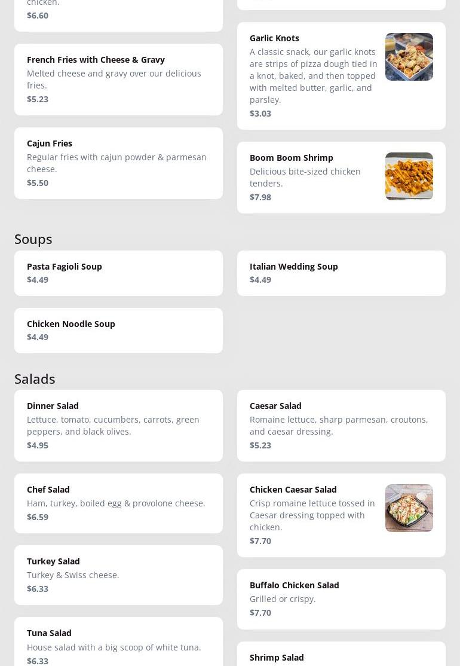
Task: Open the Cajun Fries item
Action: [x=118, y=163]
